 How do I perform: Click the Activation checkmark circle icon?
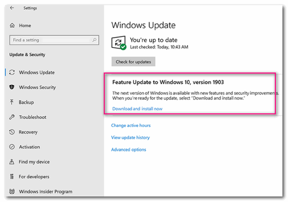click(x=12, y=147)
